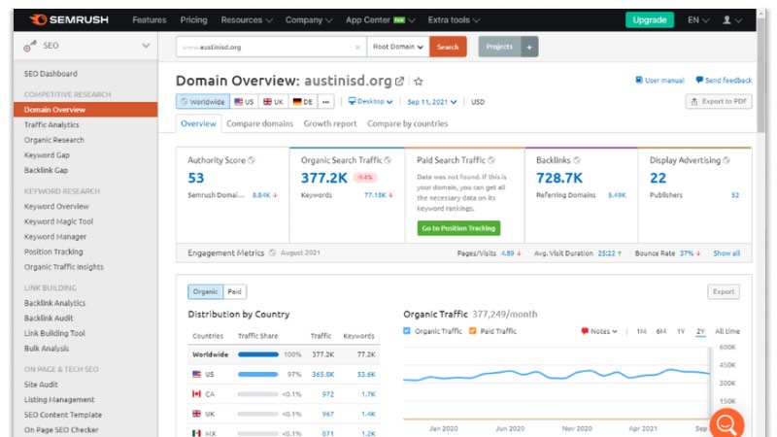Image resolution: width=777 pixels, height=437 pixels.
Task: Expand the Extra tools menu
Action: tap(454, 20)
